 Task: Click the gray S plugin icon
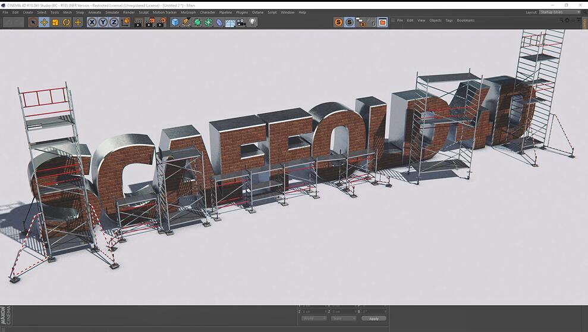350,22
